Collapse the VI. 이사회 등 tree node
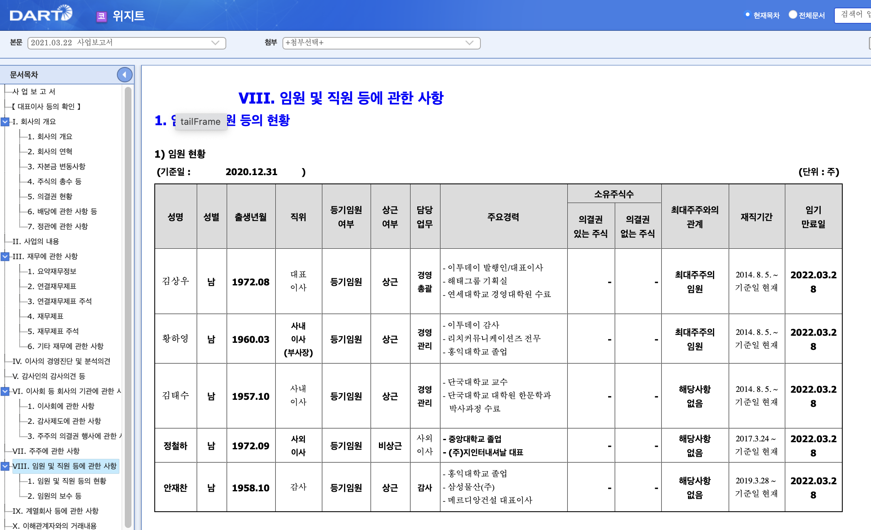 tap(5, 391)
